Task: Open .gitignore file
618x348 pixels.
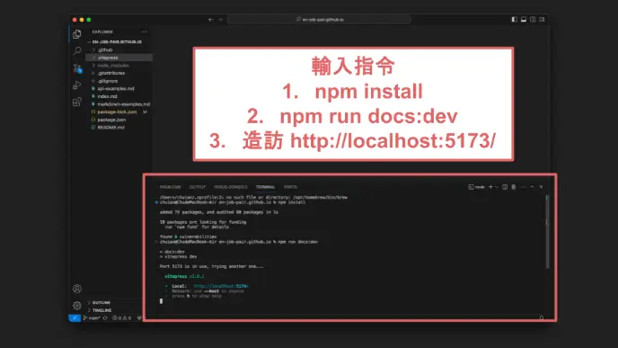Action: (x=119, y=81)
